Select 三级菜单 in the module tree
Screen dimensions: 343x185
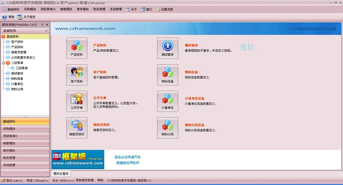[x=22, y=68]
